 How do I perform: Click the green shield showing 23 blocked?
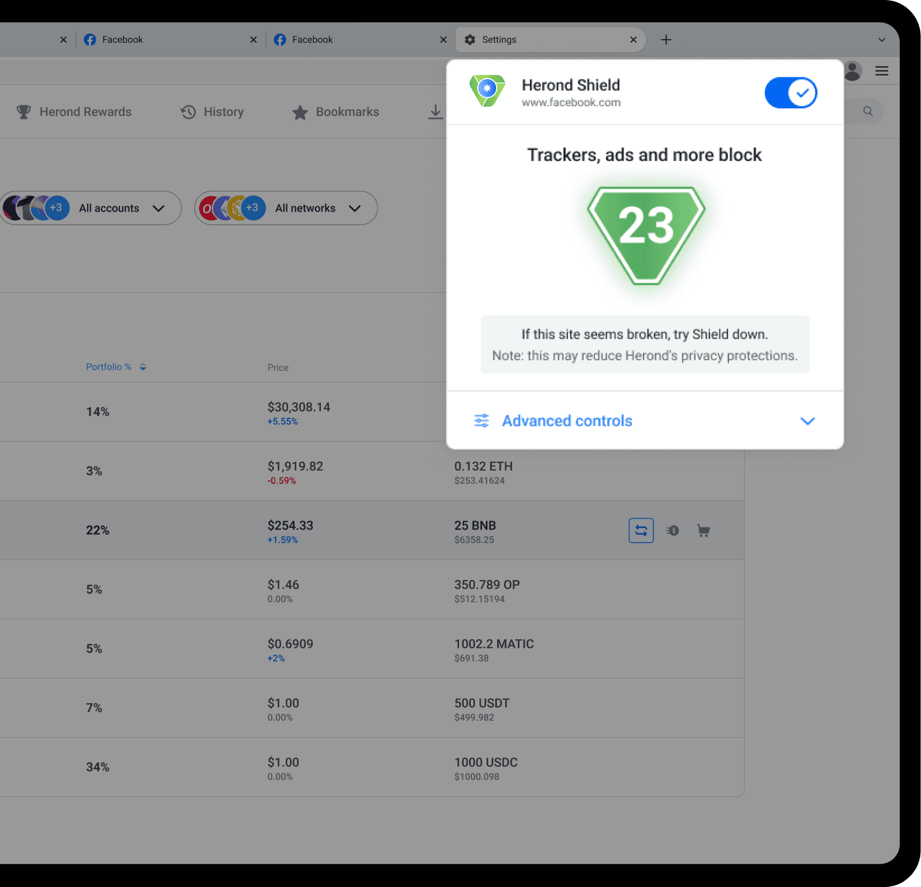[646, 236]
